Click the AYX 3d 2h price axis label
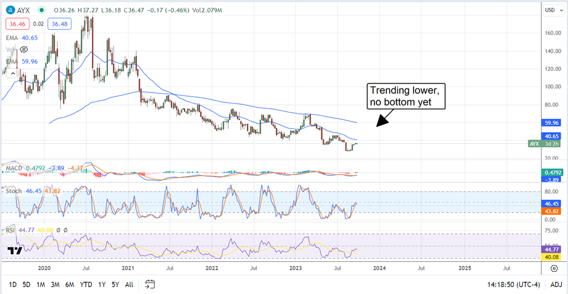The height and width of the screenshot is (294, 568). [545, 144]
